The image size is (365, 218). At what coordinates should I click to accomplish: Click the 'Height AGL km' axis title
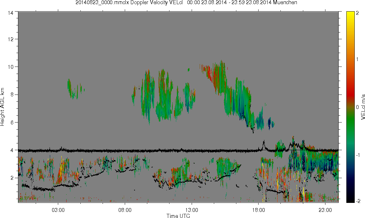(2, 107)
